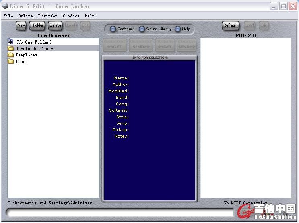Screen dimensions: 299x223
Task: Click the Amp: label in info panel
Action: (x=123, y=123)
